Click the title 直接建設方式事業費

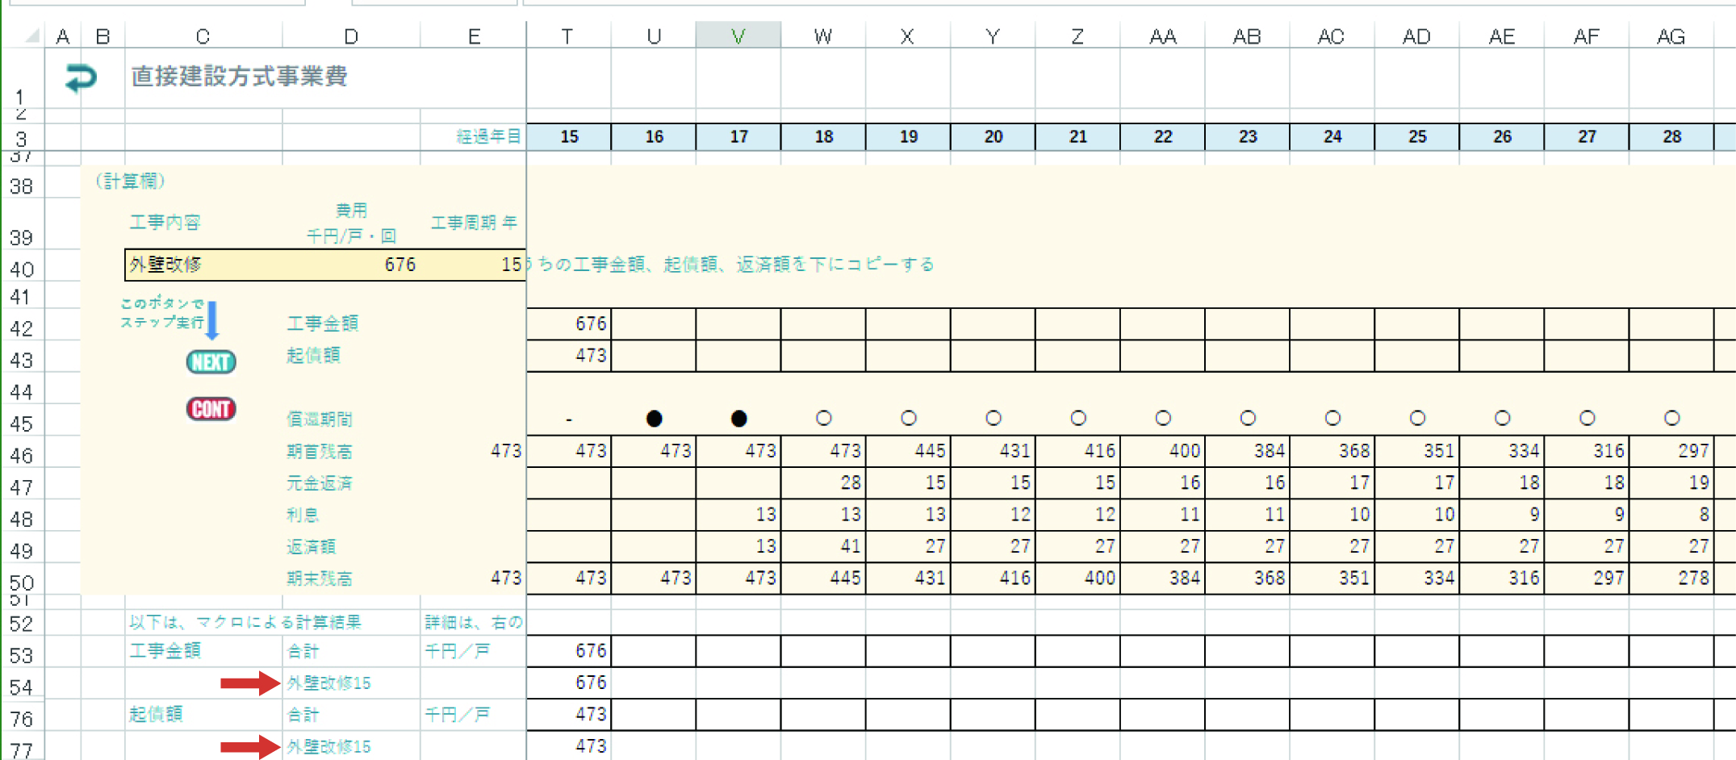point(240,77)
